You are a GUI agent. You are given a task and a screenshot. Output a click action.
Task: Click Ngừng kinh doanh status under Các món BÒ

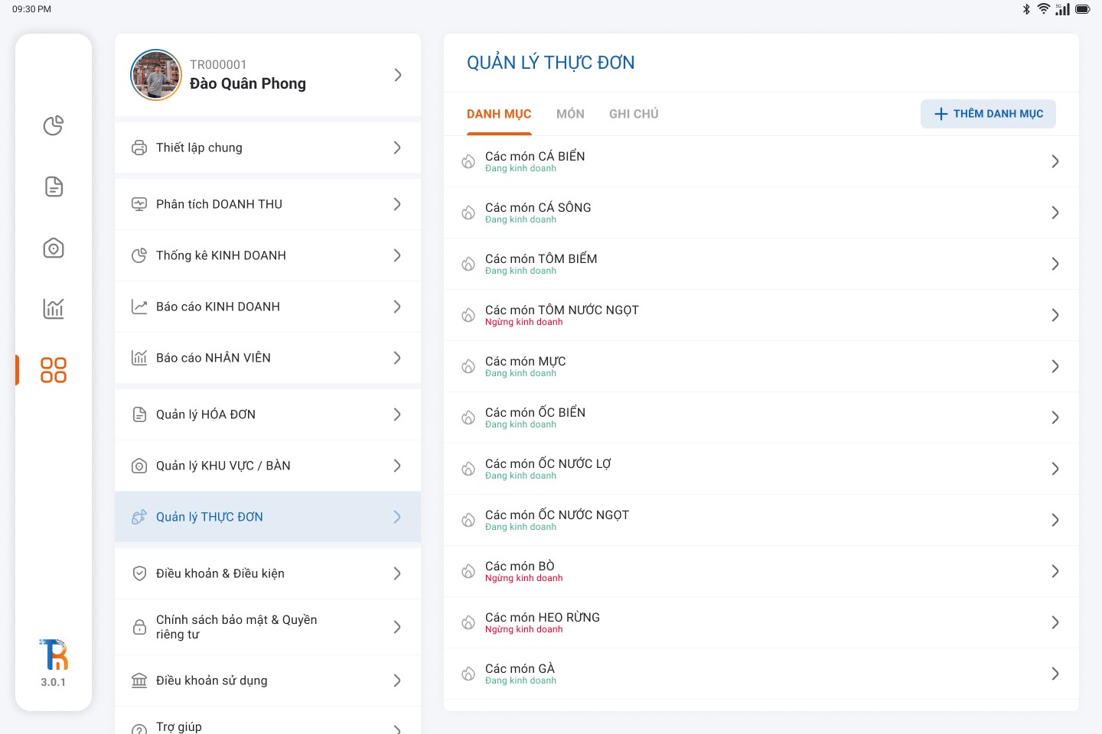[x=523, y=578]
